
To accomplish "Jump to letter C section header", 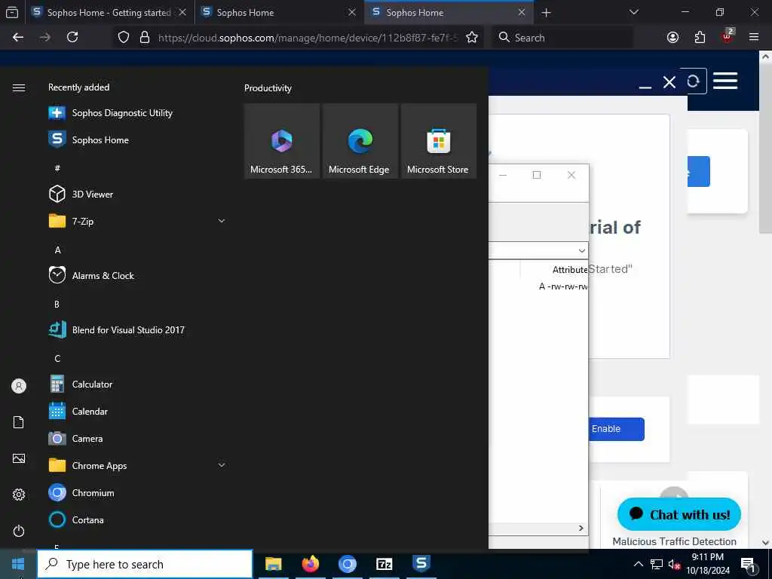I will [x=57, y=358].
